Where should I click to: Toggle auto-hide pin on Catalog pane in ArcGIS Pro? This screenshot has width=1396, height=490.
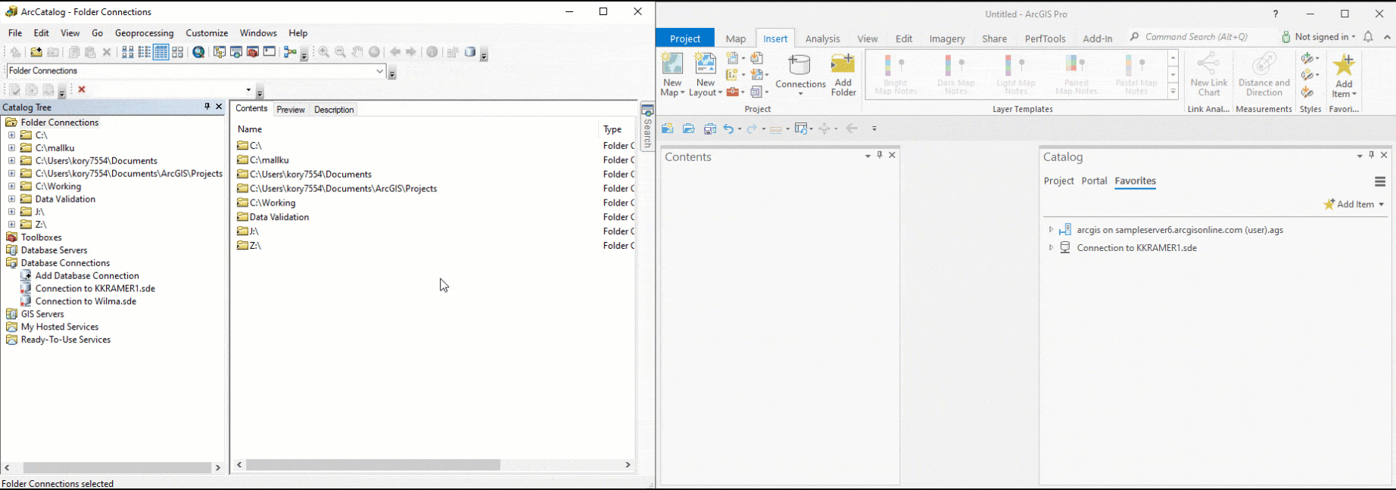click(1372, 155)
